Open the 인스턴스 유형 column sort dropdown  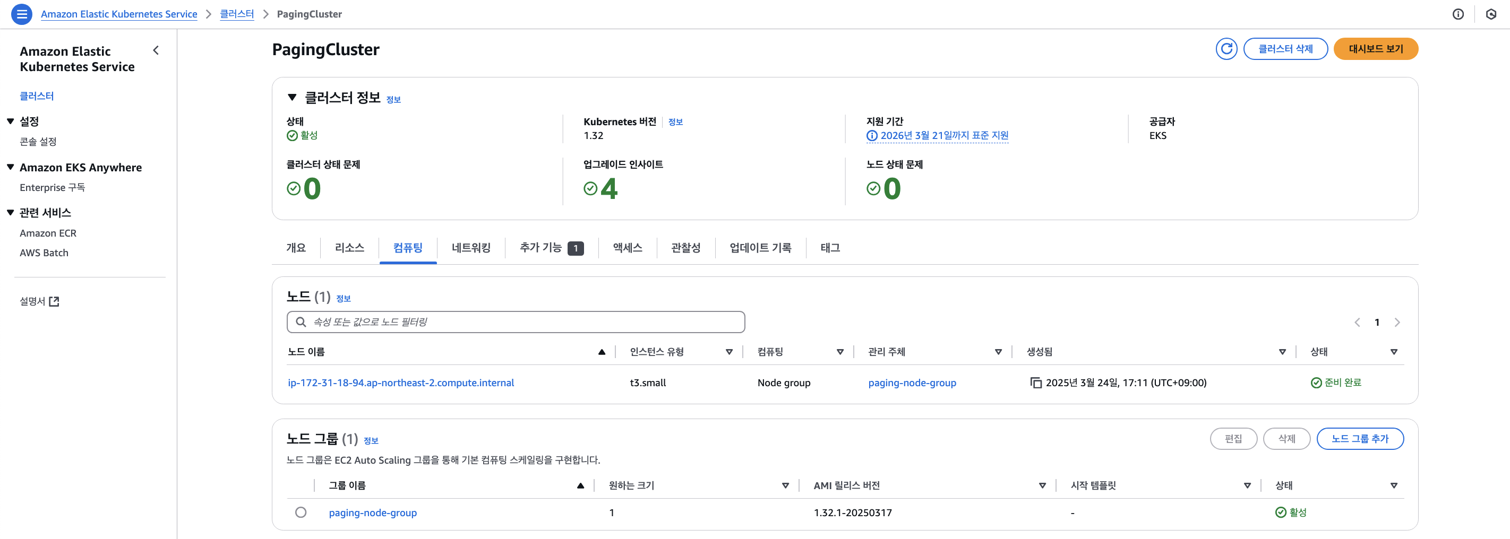click(x=728, y=352)
